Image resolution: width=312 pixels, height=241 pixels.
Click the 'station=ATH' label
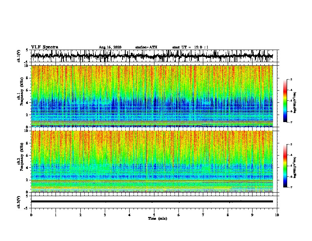pos(146,47)
